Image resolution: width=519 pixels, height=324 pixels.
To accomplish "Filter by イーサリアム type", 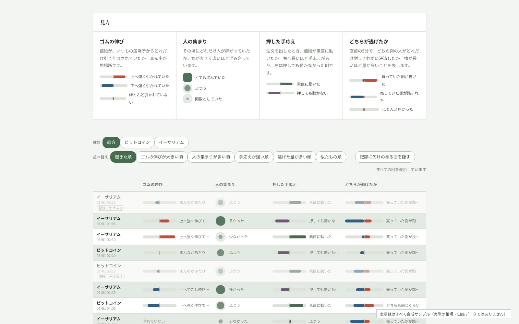I will (x=171, y=142).
